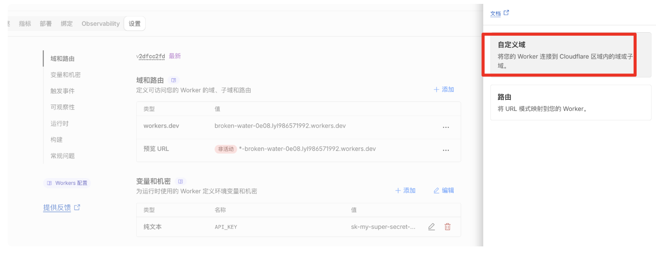656x258 pixels.
Task: Click the pencil icon for API_KEY
Action: 431,227
